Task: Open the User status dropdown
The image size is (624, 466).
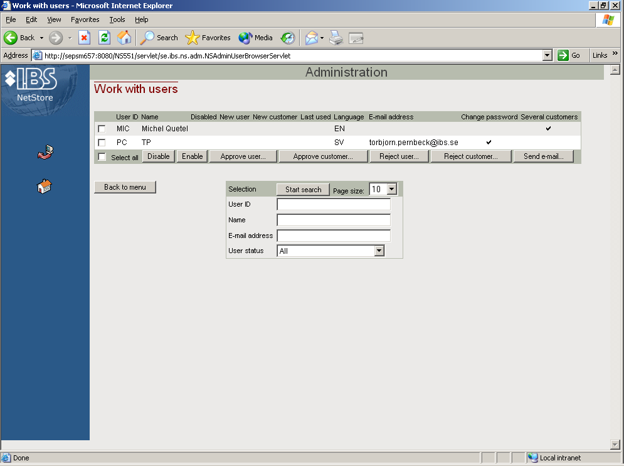Action: coord(379,251)
